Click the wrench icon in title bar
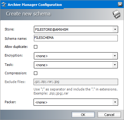 pyautogui.click(x=4, y=5)
